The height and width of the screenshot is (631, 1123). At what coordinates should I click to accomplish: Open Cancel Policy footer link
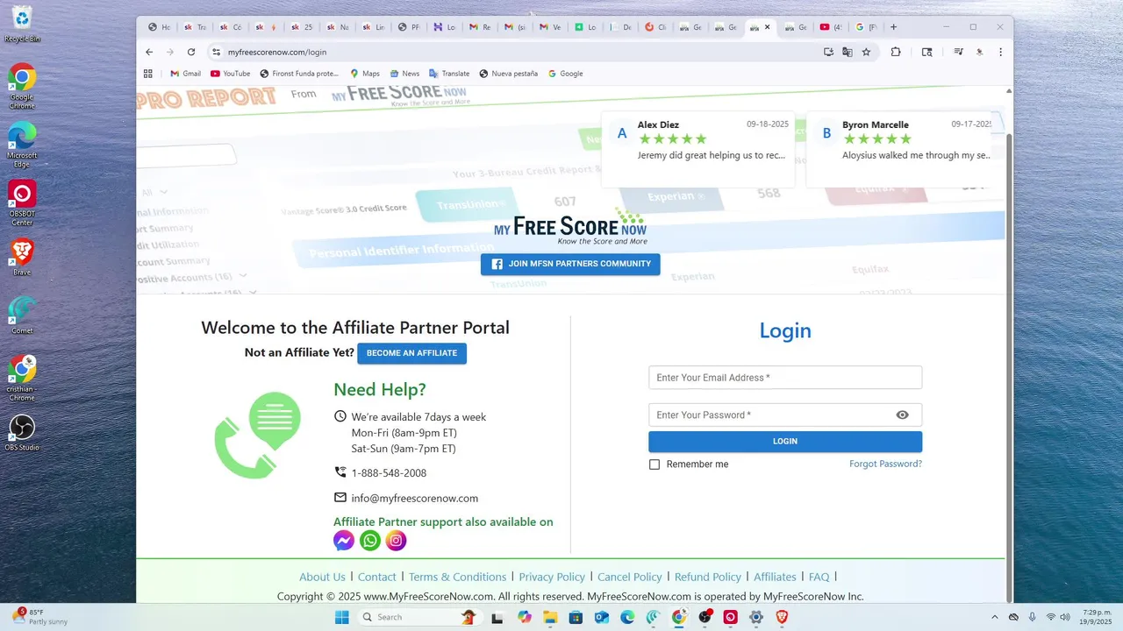[x=630, y=577]
